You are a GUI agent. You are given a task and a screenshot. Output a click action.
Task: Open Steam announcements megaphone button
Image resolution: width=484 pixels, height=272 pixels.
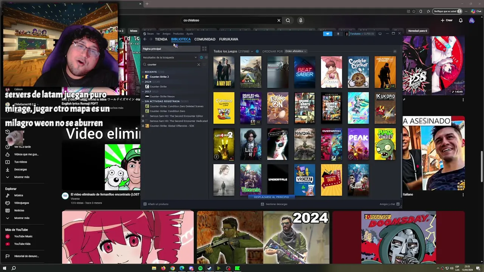click(327, 34)
